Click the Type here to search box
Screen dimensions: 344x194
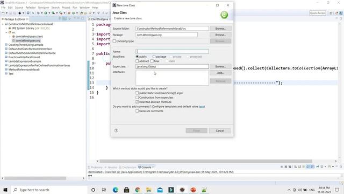pos(49,190)
